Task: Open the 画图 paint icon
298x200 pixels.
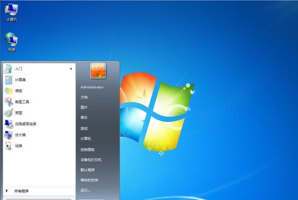Action: click(9, 113)
